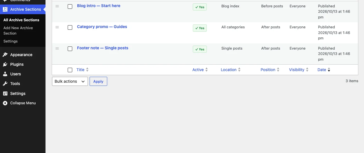
Task: Click the sort arrows beside Title column
Action: click(87, 70)
